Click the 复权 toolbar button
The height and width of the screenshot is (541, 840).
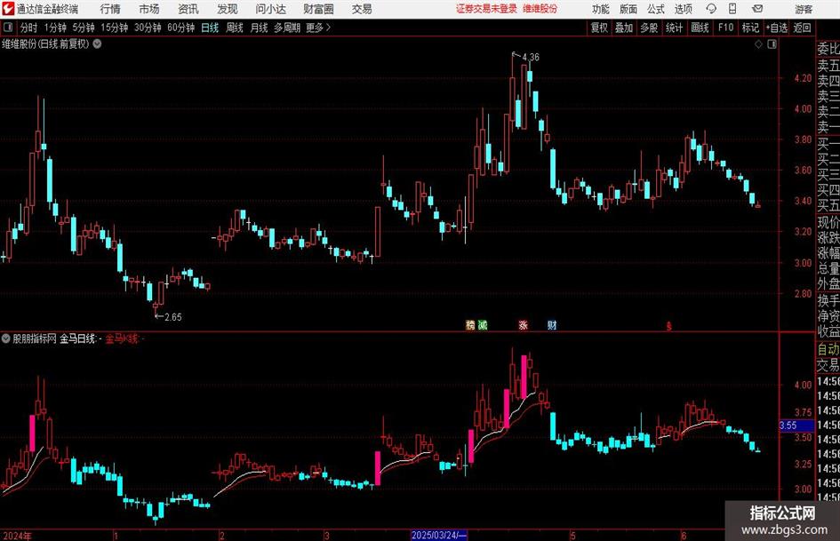pos(599,28)
